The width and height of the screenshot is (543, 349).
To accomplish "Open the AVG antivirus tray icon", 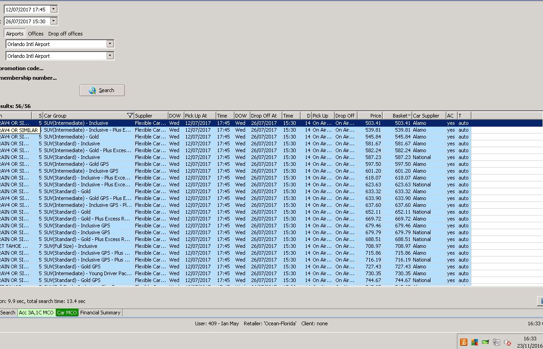I will pos(474,342).
